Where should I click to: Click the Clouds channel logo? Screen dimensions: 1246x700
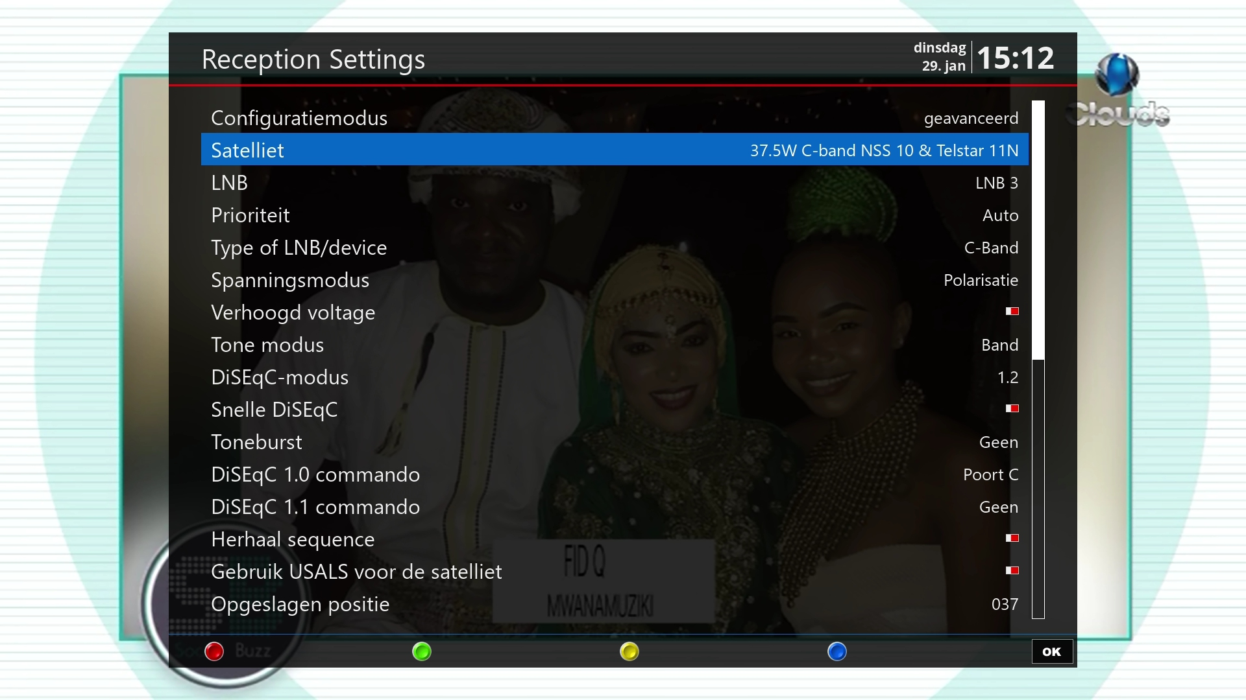(x=1119, y=91)
